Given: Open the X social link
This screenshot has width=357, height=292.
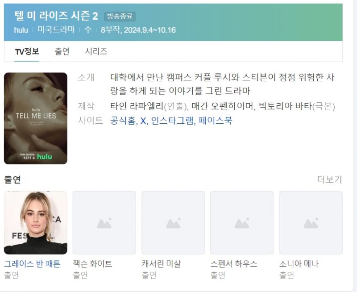Looking at the screenshot, I should 143,121.
